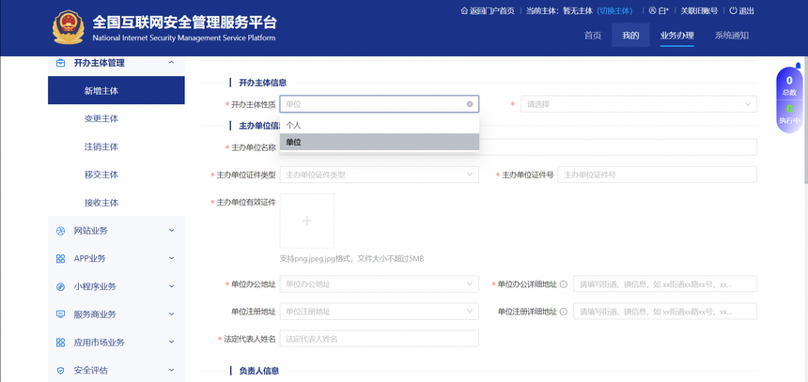This screenshot has width=808, height=382.
Task: Click the 网站业务 globe icon
Action: coord(61,231)
